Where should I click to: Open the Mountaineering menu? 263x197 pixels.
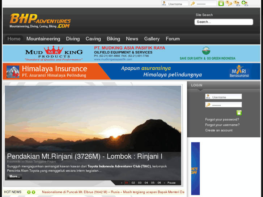(x=43, y=39)
